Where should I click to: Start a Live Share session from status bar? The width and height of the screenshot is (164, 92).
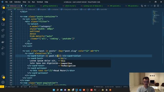(33, 87)
